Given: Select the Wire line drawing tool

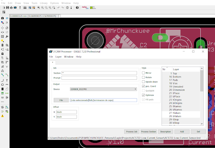Looking at the screenshot, I should [2, 80].
